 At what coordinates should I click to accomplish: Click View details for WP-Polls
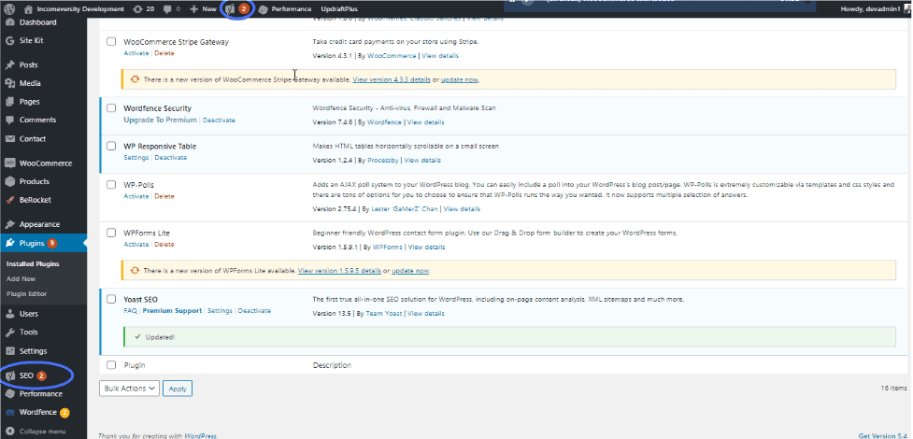463,208
